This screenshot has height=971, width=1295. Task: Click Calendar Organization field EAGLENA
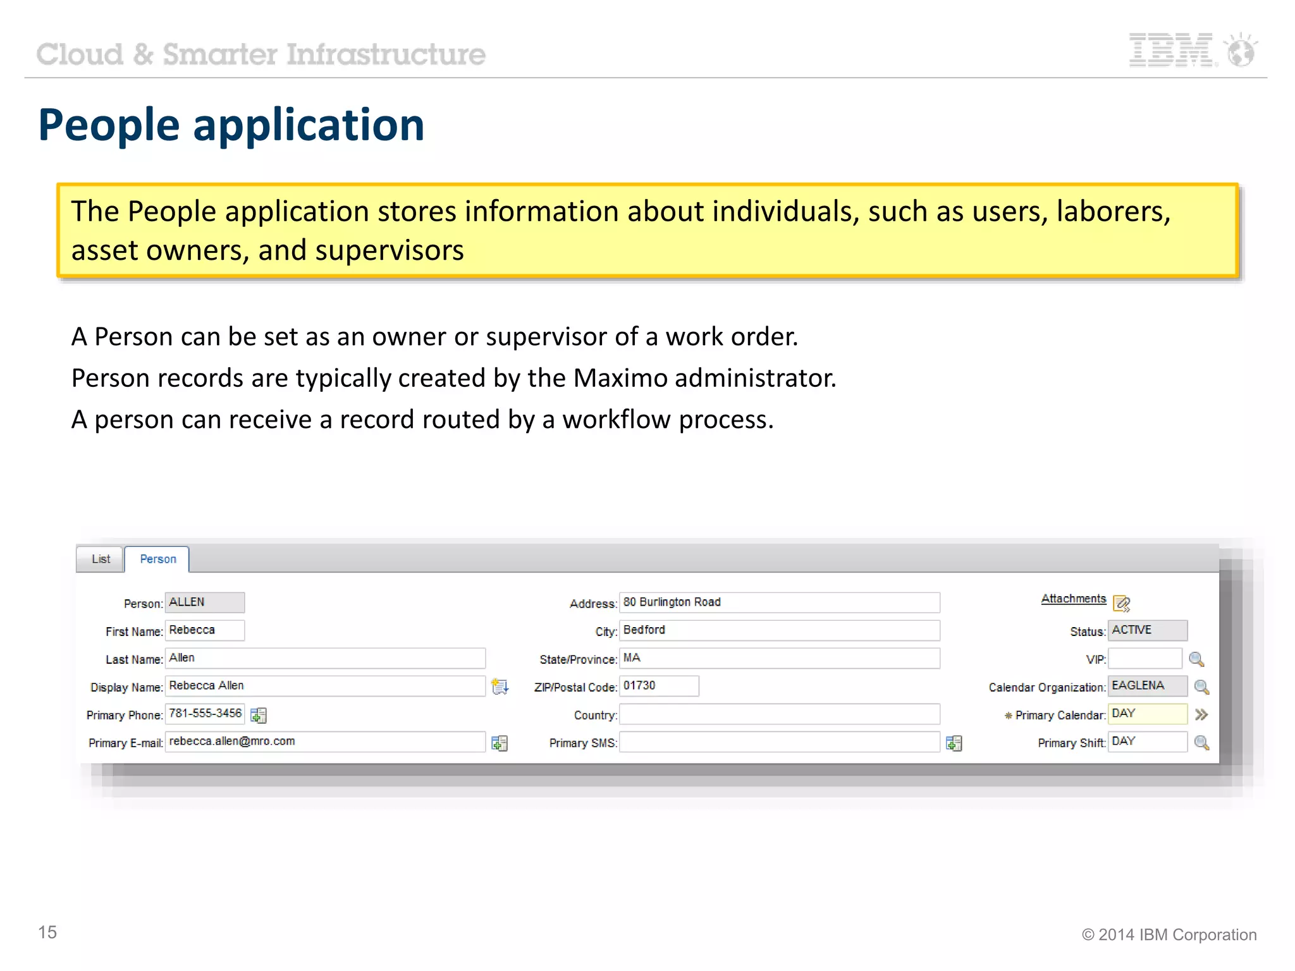[1148, 686]
